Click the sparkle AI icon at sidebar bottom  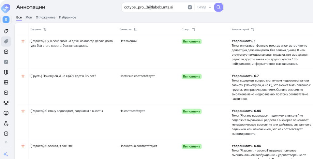(x=6, y=154)
